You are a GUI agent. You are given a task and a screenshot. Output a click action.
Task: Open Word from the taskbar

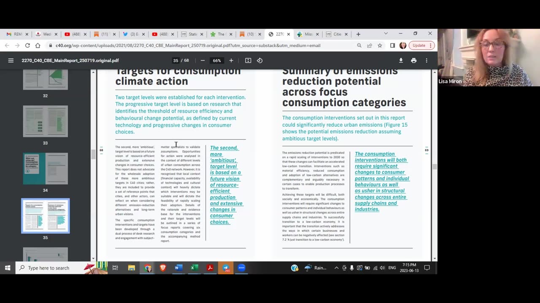(178, 268)
